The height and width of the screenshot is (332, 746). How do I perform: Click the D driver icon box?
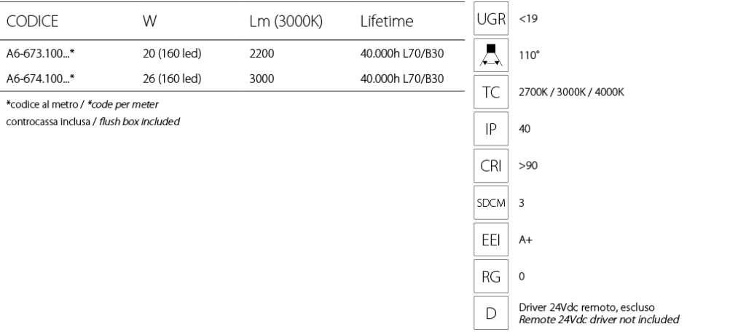[491, 313]
